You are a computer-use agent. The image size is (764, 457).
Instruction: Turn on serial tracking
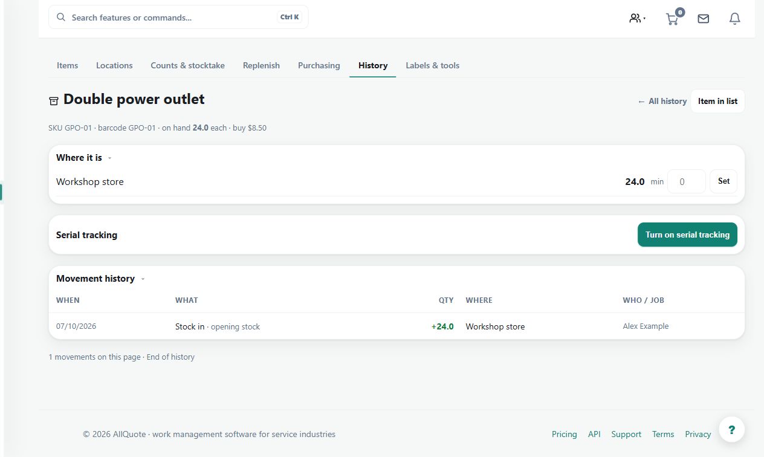point(687,235)
